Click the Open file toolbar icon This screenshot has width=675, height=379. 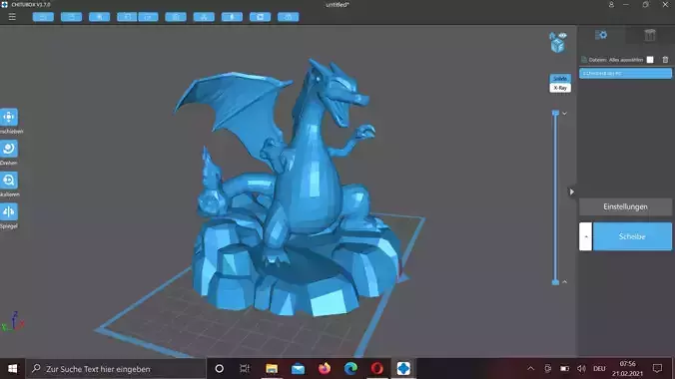43,17
